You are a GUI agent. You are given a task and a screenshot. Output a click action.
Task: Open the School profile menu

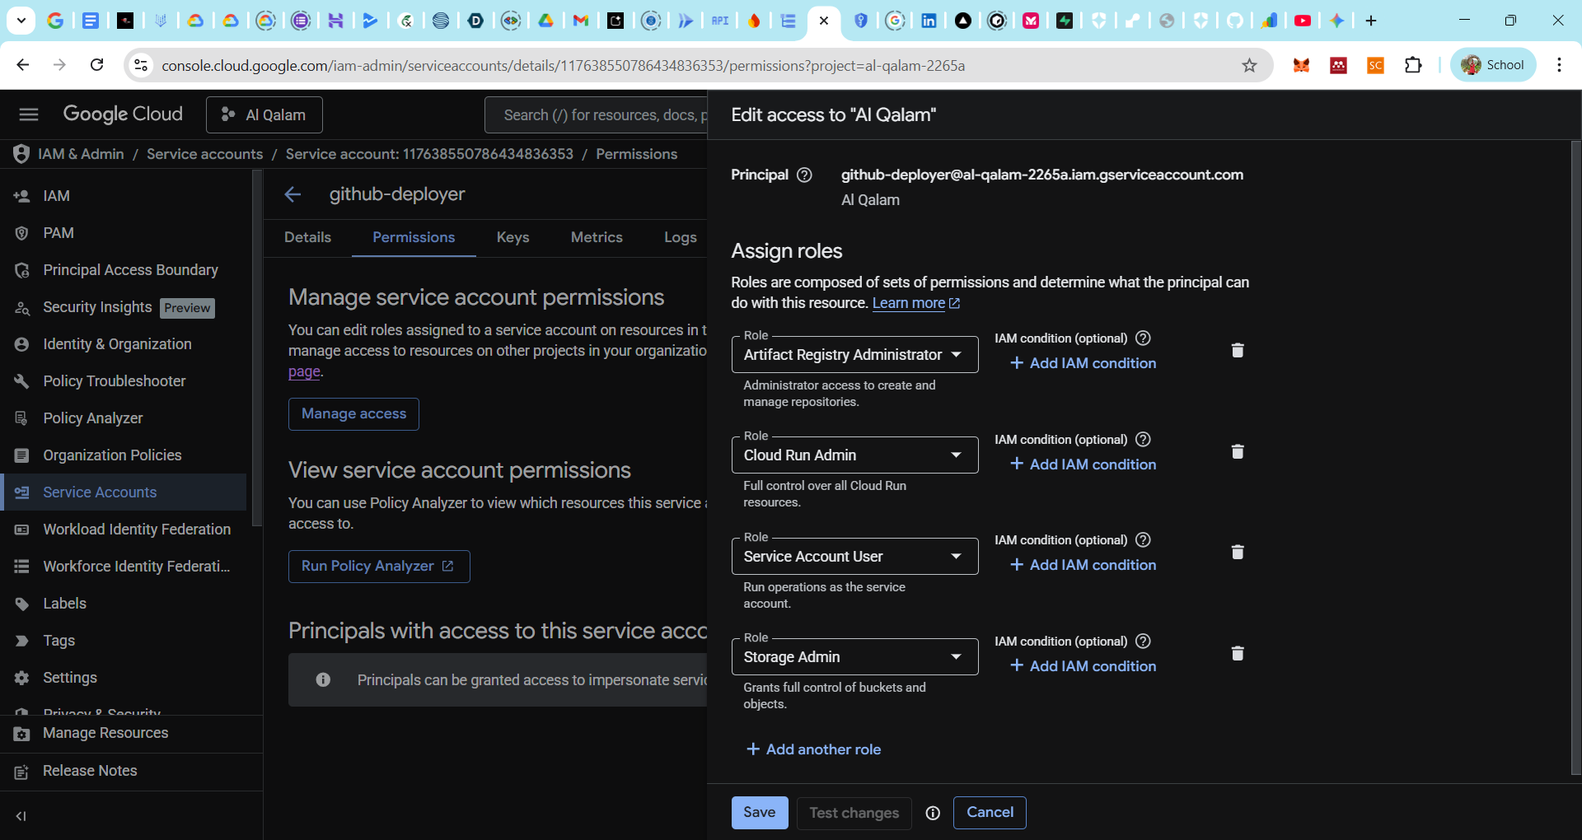pos(1493,65)
